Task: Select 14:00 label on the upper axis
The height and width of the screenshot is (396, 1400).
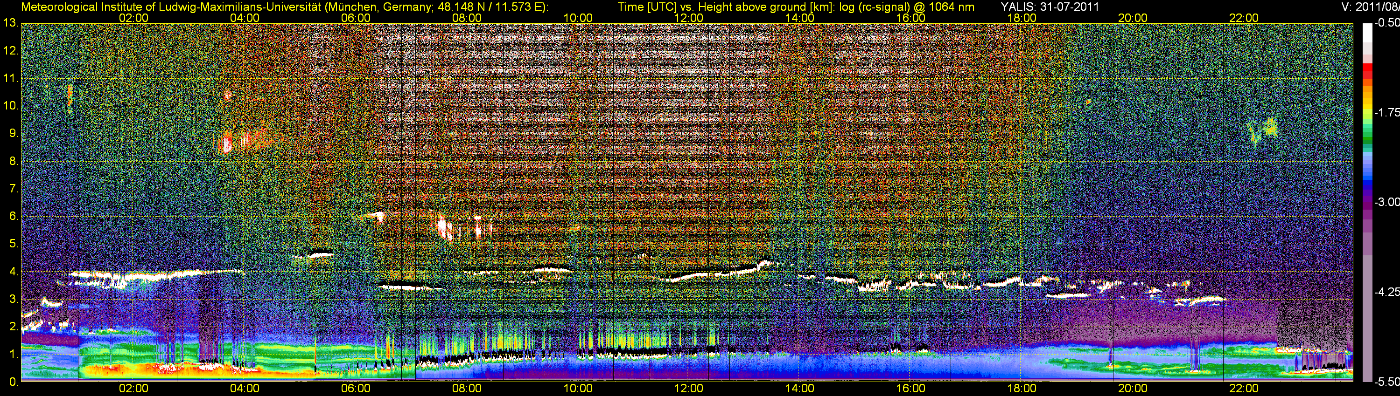Action: pos(799,18)
